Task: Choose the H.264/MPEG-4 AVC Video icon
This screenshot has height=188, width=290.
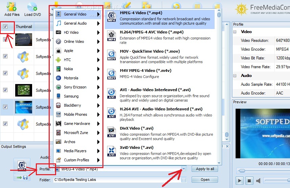Action: pyautogui.click(x=112, y=36)
